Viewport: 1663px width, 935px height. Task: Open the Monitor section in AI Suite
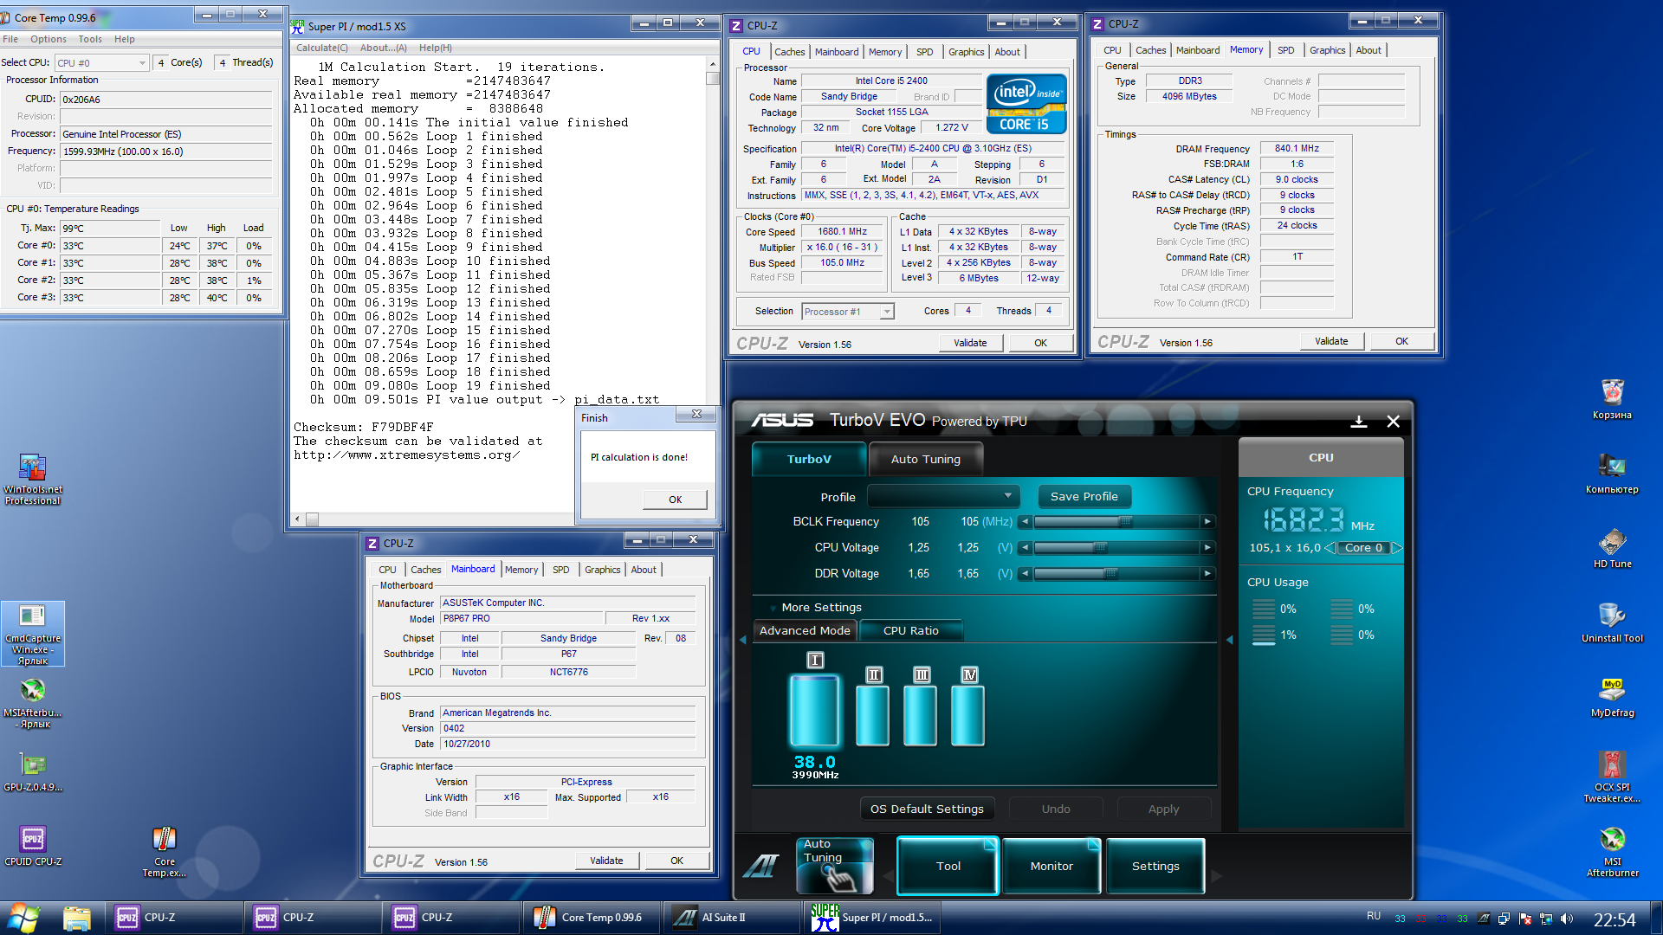[x=1051, y=866]
